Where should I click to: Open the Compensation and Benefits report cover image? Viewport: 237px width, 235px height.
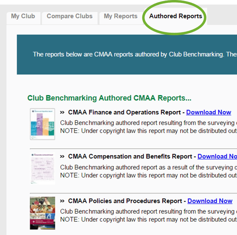[42, 168]
